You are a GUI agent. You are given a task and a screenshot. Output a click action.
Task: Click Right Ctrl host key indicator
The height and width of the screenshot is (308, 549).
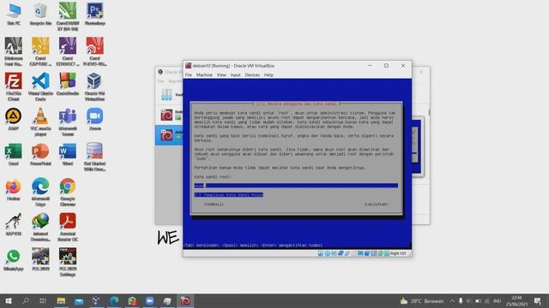coord(398,253)
